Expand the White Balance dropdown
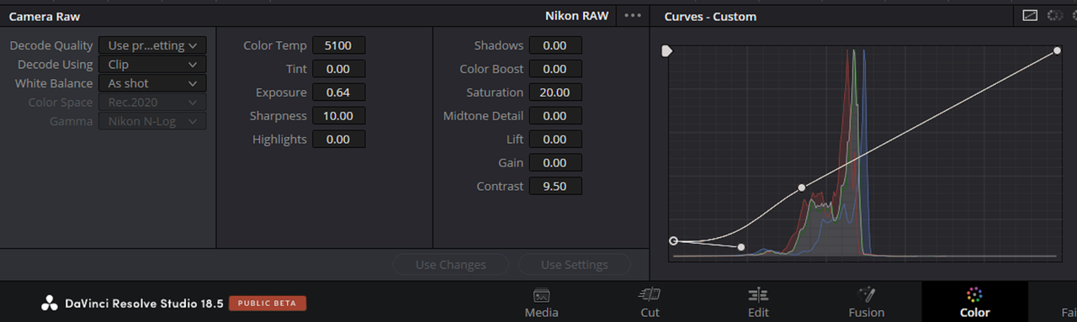The height and width of the screenshot is (322, 1077). tap(152, 84)
